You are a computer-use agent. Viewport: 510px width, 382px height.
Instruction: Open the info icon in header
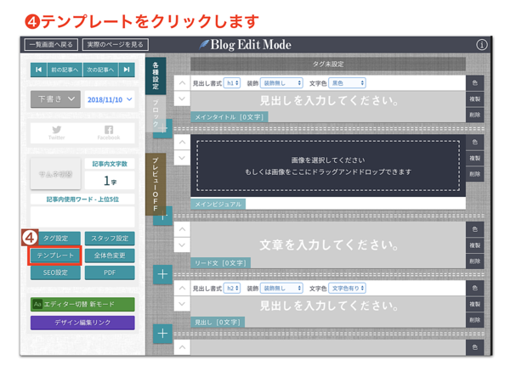click(482, 45)
